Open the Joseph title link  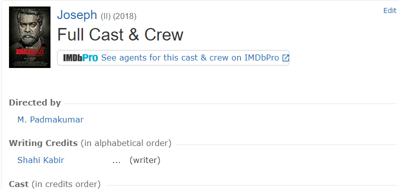pos(77,15)
